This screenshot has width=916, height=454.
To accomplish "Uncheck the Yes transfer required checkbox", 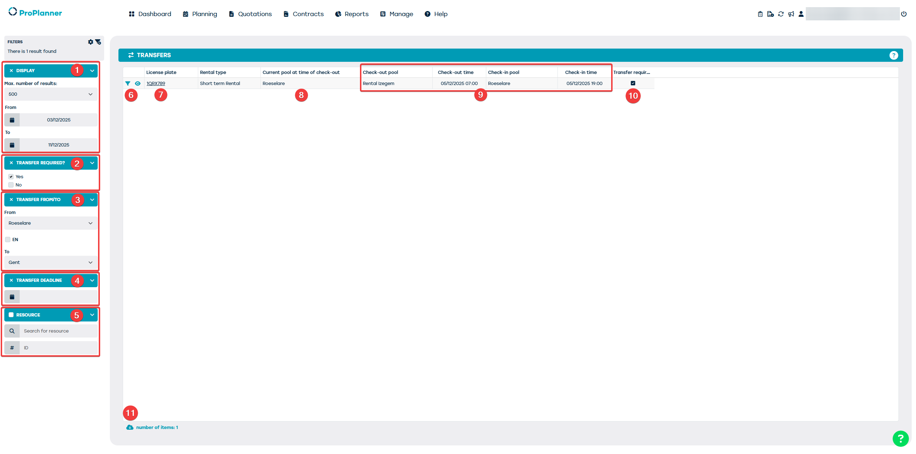I will pyautogui.click(x=11, y=176).
